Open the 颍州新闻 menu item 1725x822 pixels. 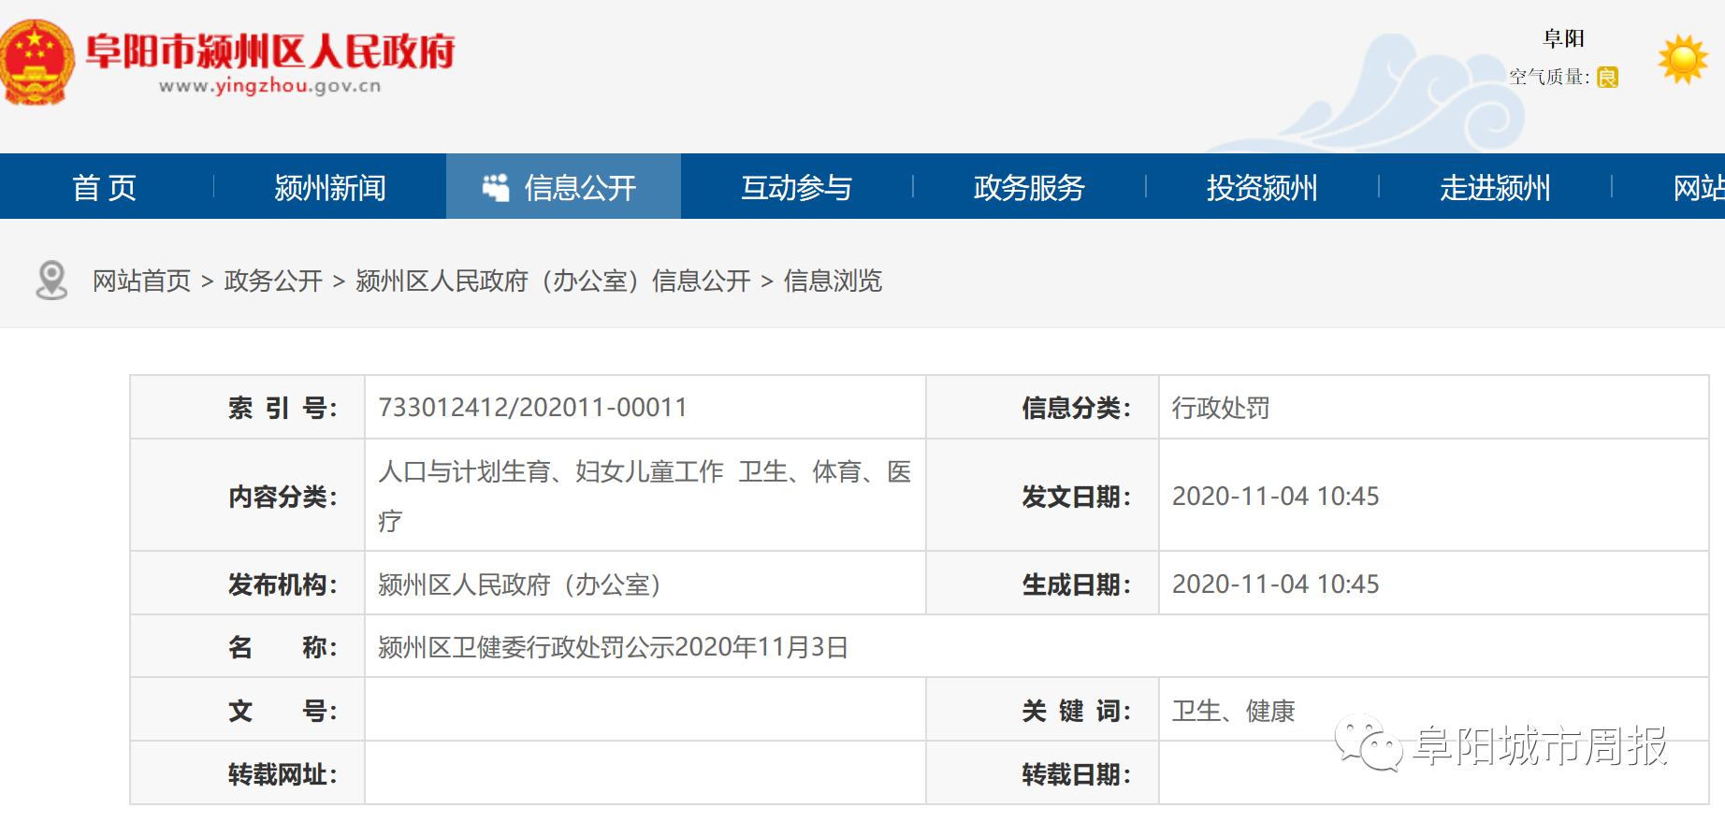coord(329,188)
